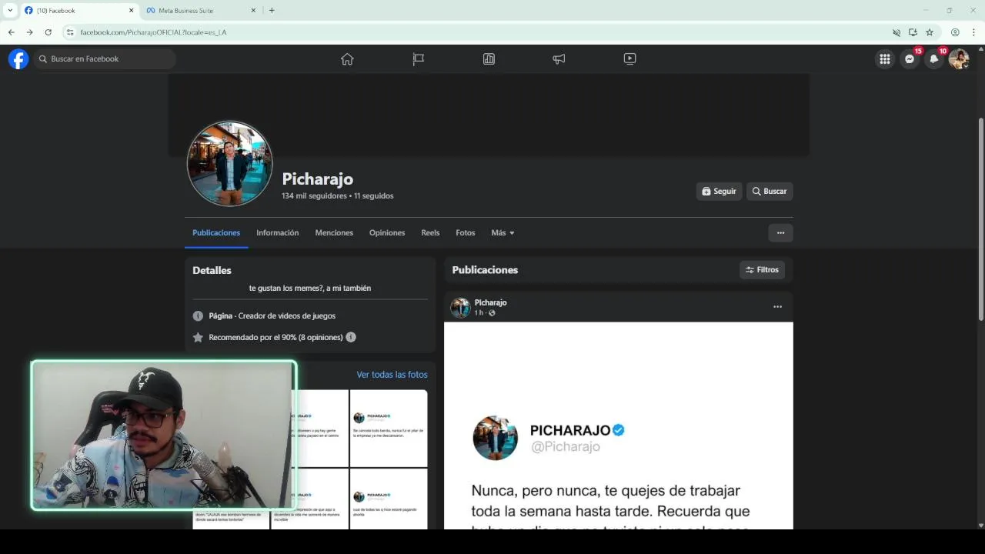Click the star icon by recommendations
Screen dimensions: 985x554
(198, 337)
